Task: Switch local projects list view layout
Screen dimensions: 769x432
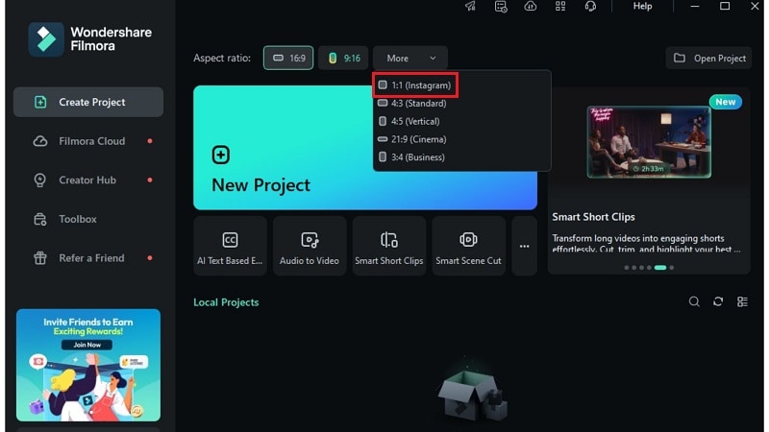Action: [x=742, y=301]
